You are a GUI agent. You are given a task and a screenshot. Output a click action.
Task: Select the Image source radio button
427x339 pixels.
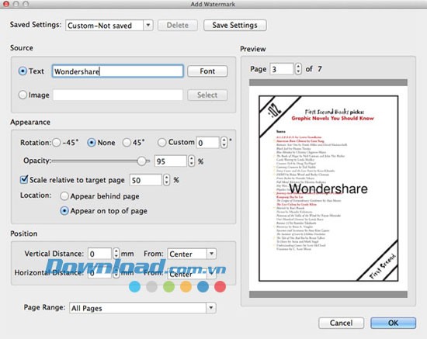click(23, 95)
